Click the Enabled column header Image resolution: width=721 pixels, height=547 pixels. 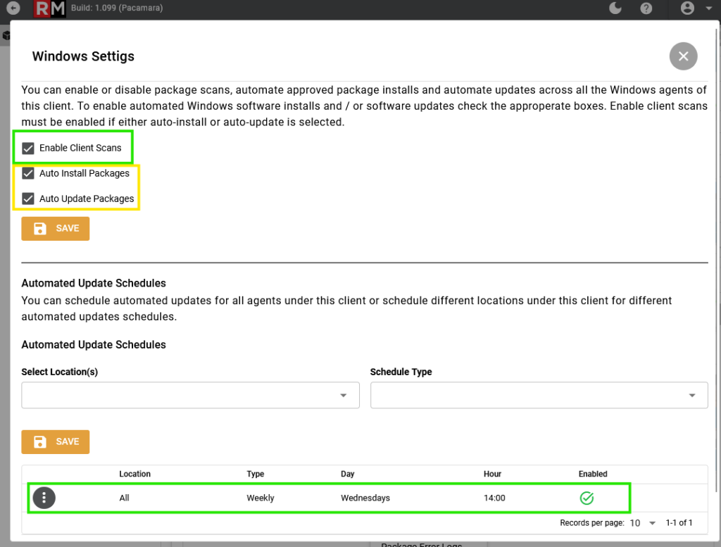coord(593,474)
